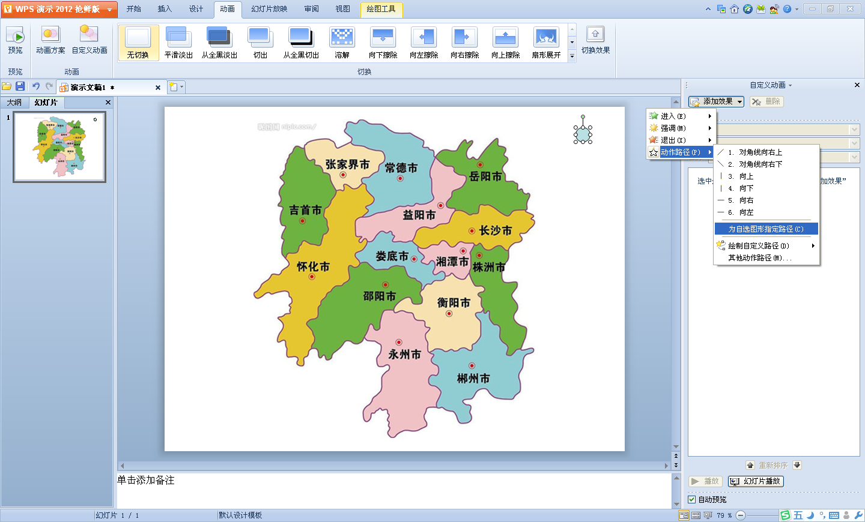Click the zoom out minus button
Screen dimensions: 865x522
pos(741,515)
